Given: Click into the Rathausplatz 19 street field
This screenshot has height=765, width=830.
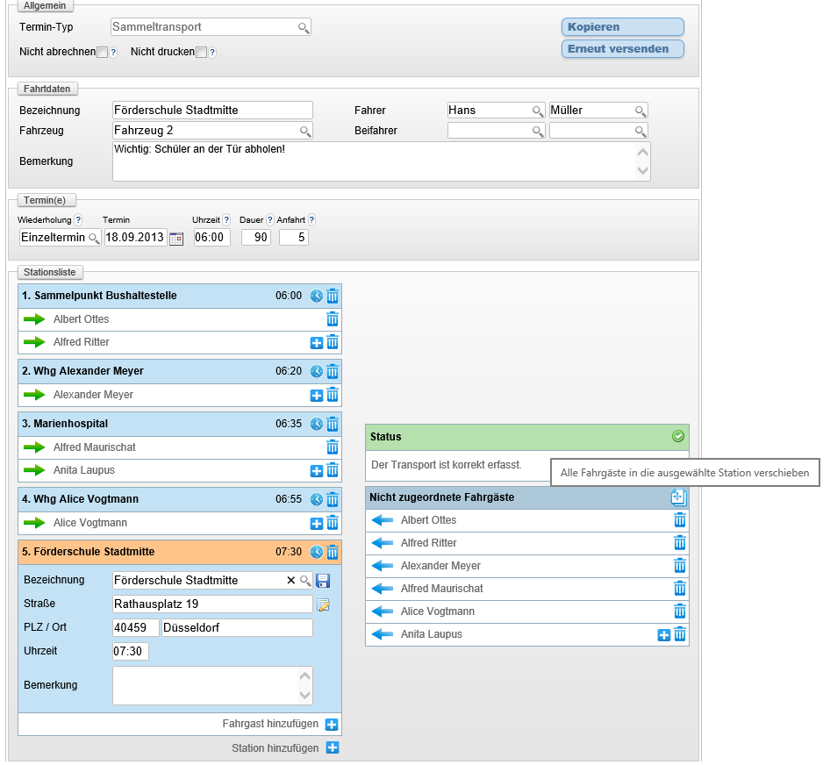Looking at the screenshot, I should click(x=212, y=604).
